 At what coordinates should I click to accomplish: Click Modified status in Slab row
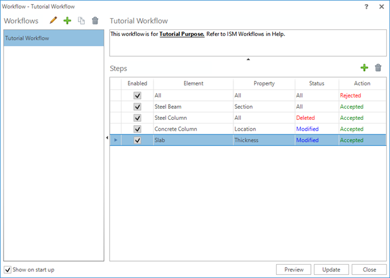click(x=317, y=141)
